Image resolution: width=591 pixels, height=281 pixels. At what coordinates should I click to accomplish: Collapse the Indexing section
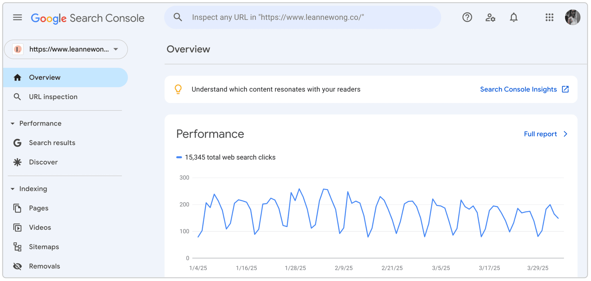tap(12, 189)
